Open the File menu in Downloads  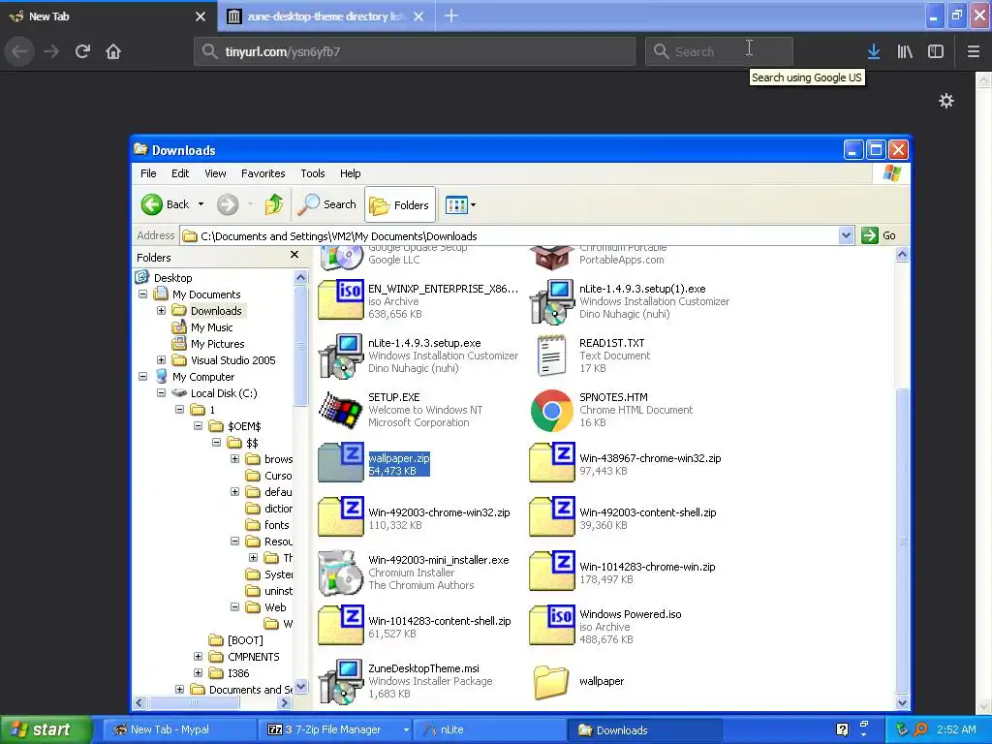pos(148,173)
